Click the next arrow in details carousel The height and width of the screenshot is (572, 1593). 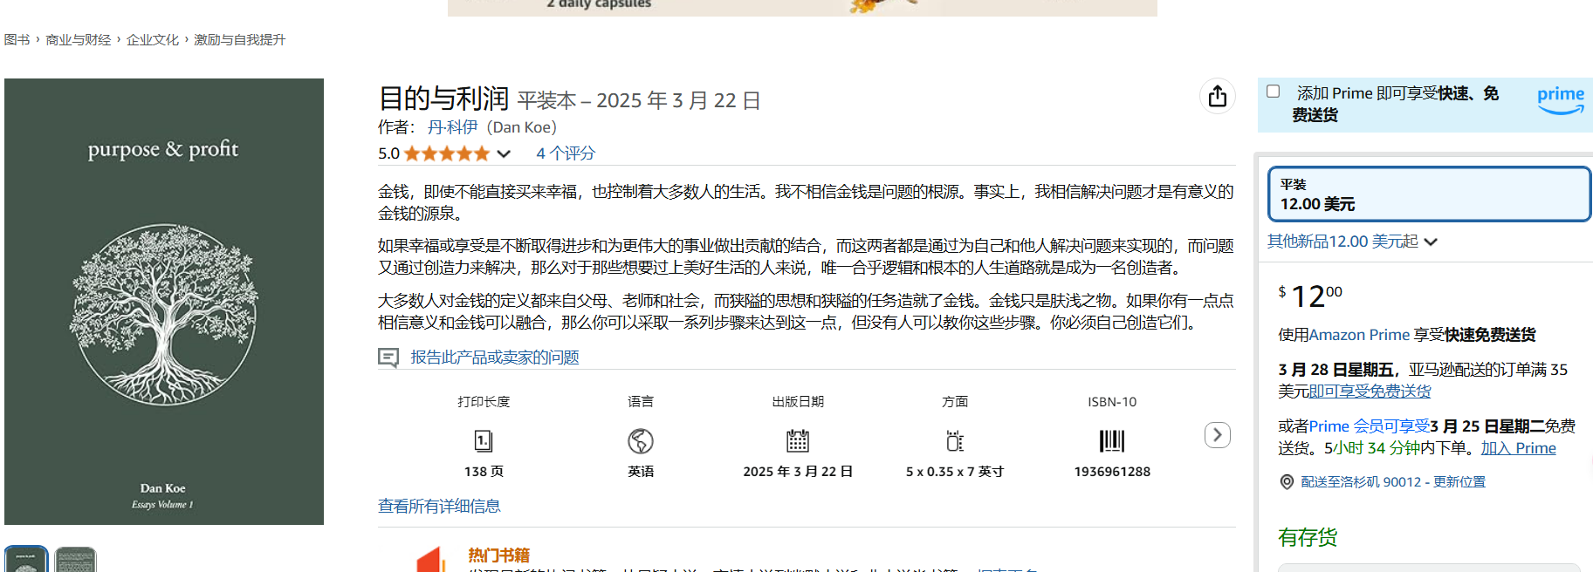click(x=1217, y=435)
